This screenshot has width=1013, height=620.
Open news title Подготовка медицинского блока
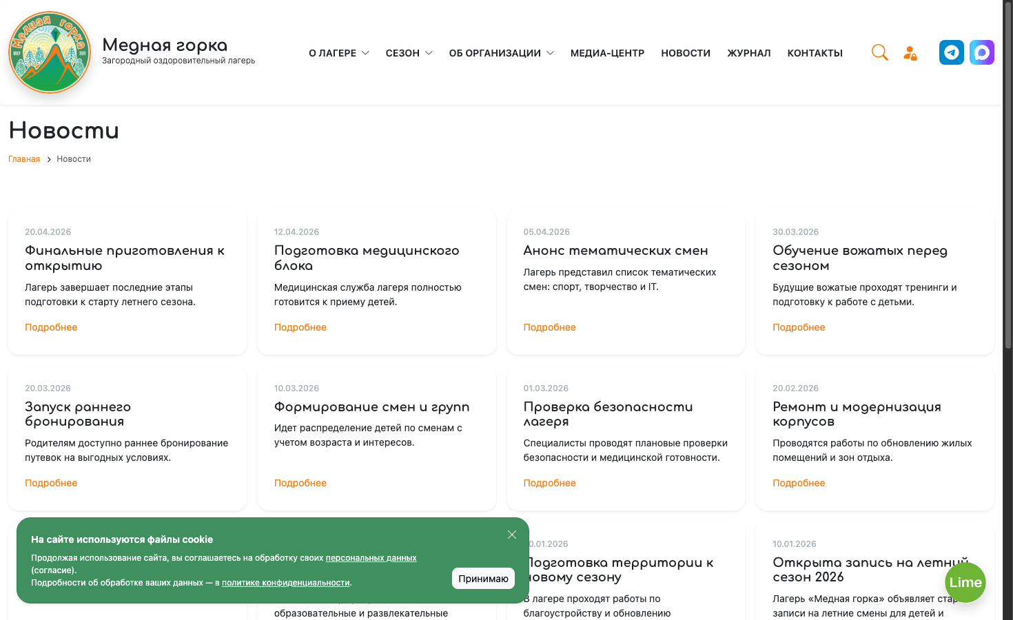click(x=367, y=258)
